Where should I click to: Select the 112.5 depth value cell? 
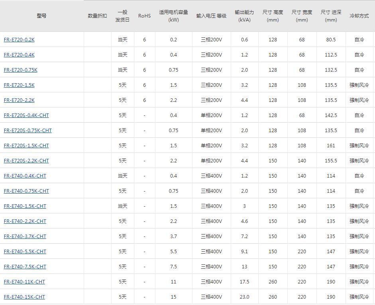(x=331, y=55)
